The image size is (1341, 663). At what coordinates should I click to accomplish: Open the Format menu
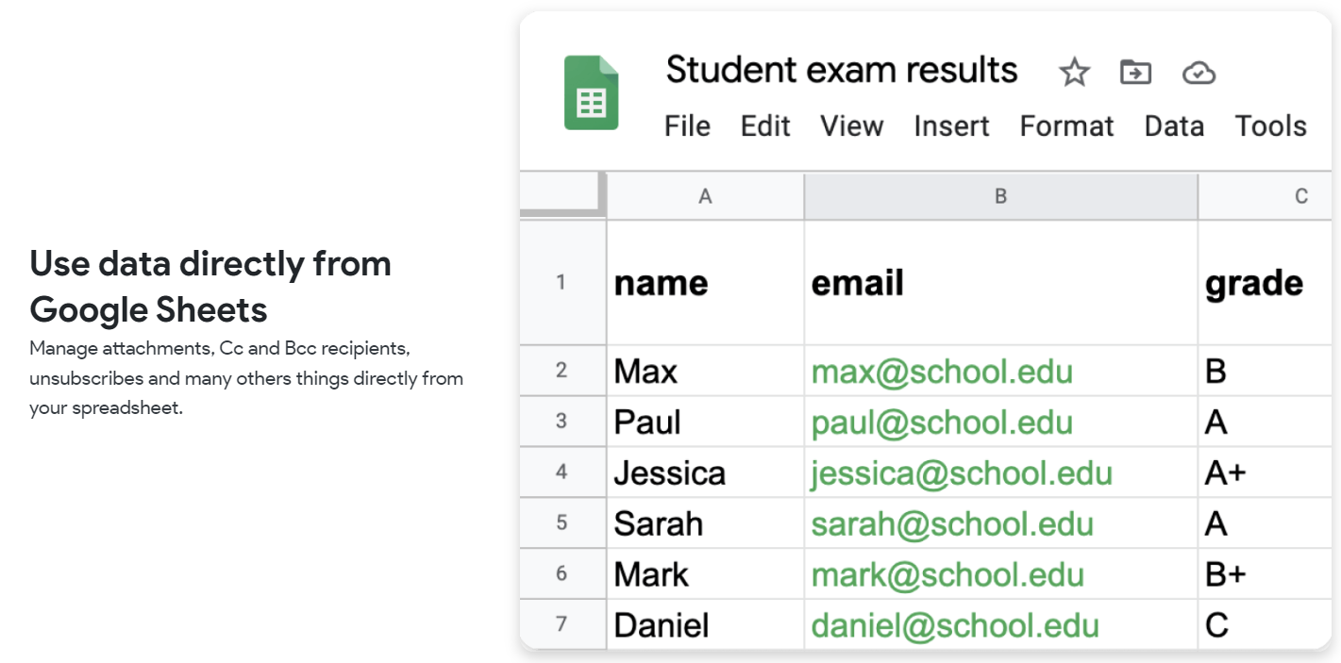click(x=1066, y=126)
